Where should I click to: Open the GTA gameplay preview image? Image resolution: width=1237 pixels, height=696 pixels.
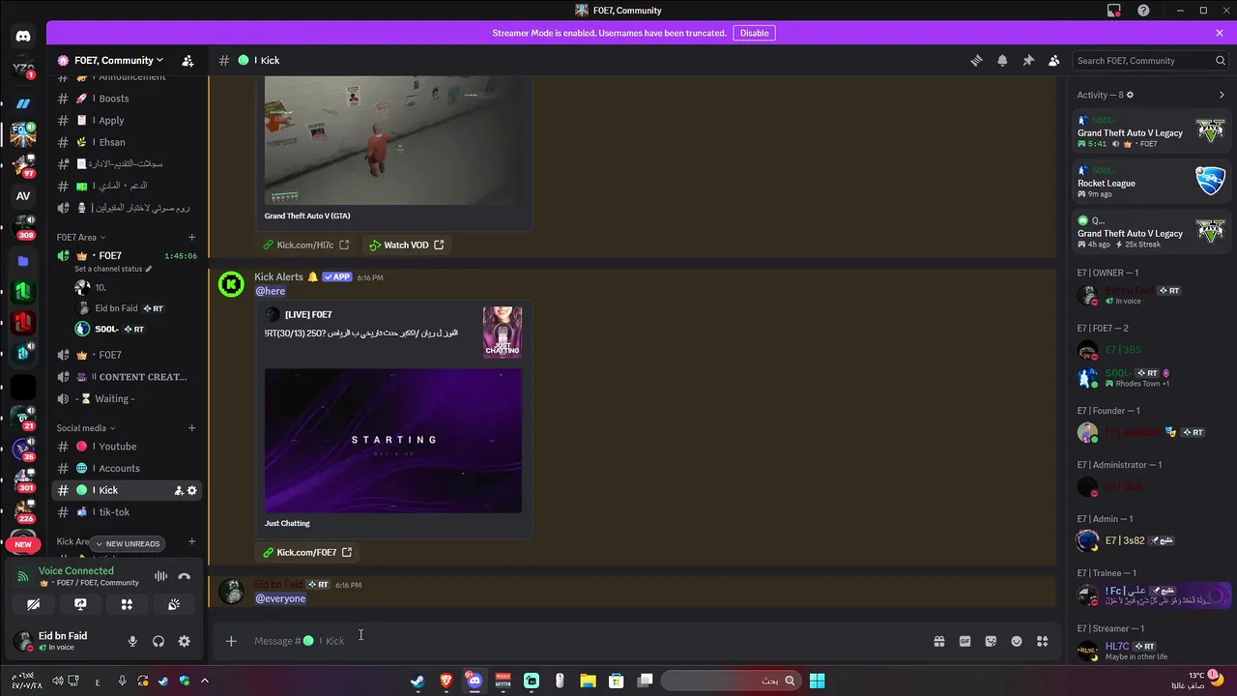pyautogui.click(x=393, y=140)
